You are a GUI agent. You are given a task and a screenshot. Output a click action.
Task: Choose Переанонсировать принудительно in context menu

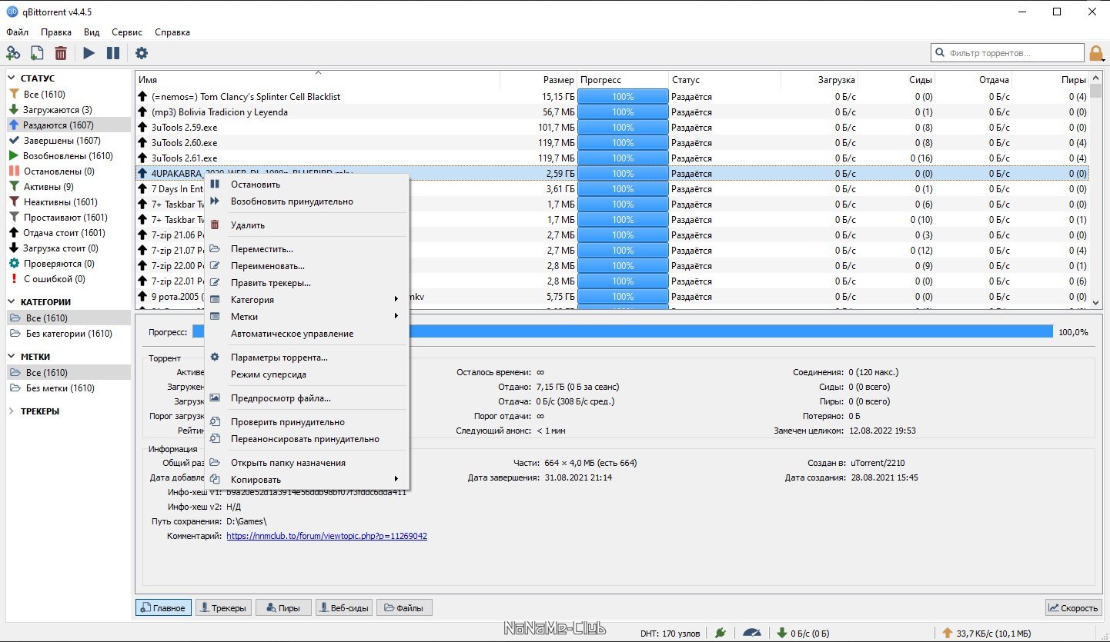click(306, 439)
